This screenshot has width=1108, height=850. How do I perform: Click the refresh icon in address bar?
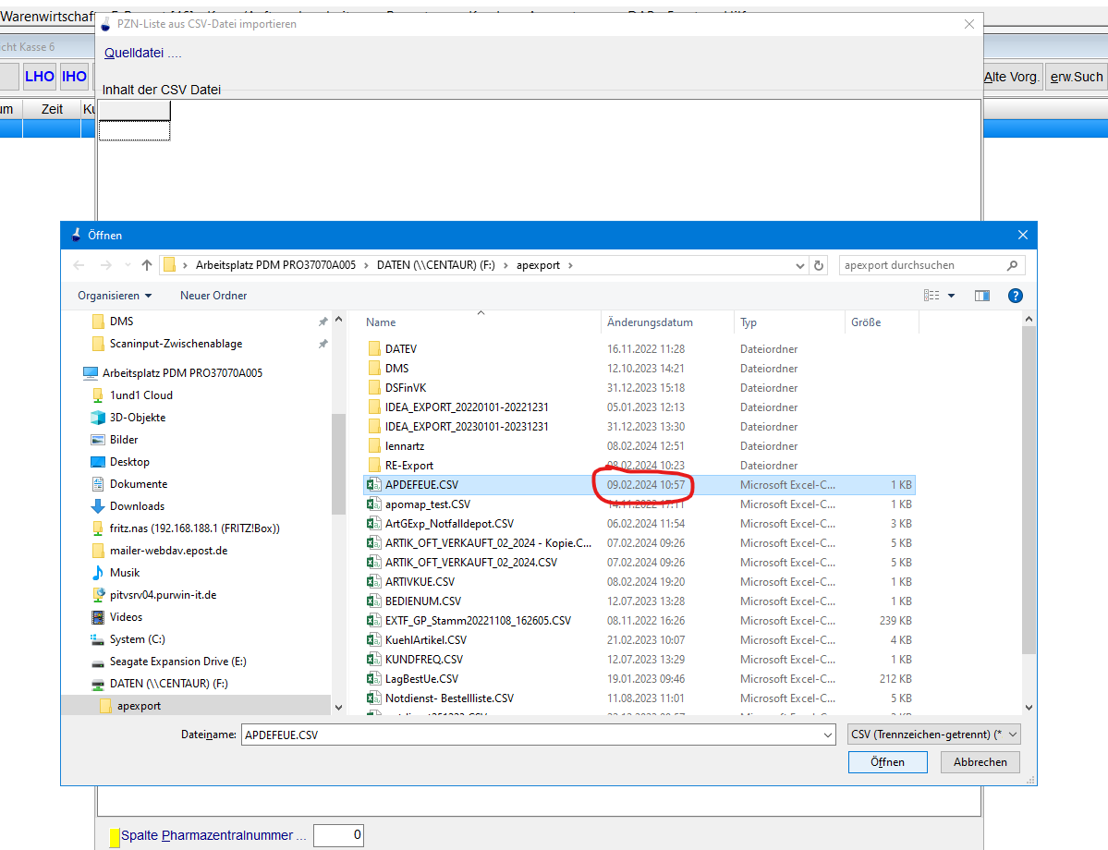pyautogui.click(x=818, y=265)
